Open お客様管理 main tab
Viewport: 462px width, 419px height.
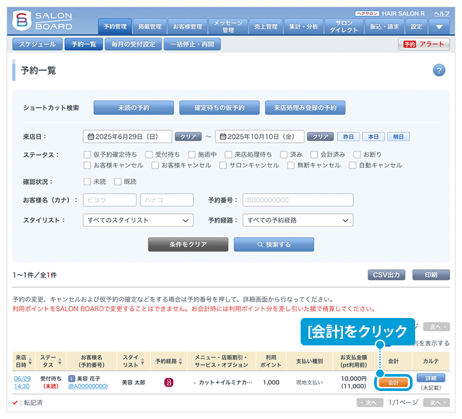point(187,27)
